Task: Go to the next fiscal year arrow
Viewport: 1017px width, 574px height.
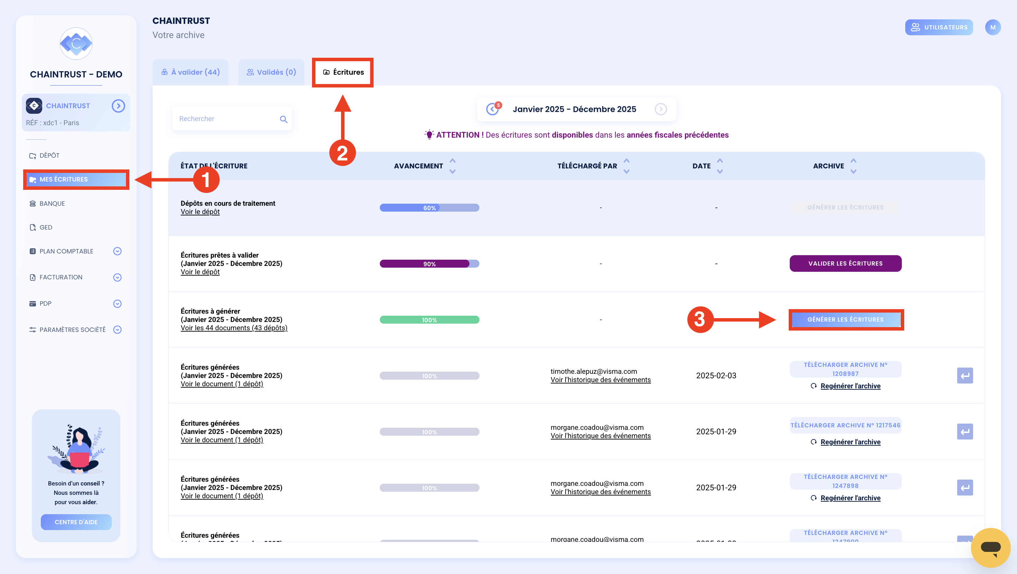Action: [x=661, y=109]
